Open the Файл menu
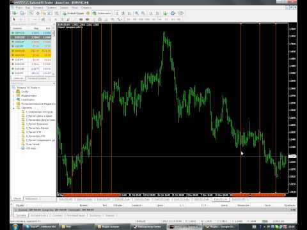The width and height of the screenshot is (307, 230). coord(19,8)
